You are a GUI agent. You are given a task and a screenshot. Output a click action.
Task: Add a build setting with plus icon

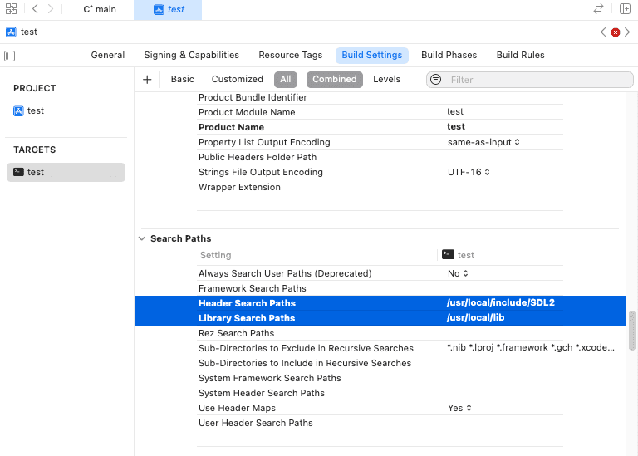click(x=147, y=80)
